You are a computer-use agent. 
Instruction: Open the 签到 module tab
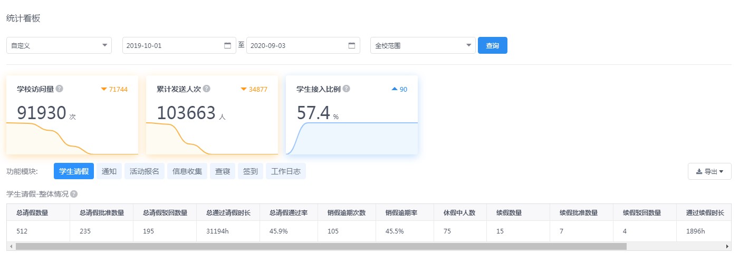(x=251, y=171)
